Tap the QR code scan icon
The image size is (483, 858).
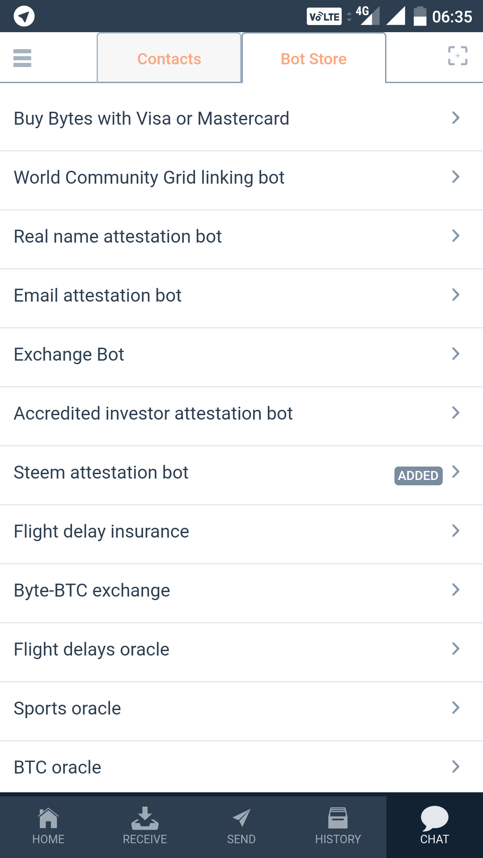click(x=458, y=56)
